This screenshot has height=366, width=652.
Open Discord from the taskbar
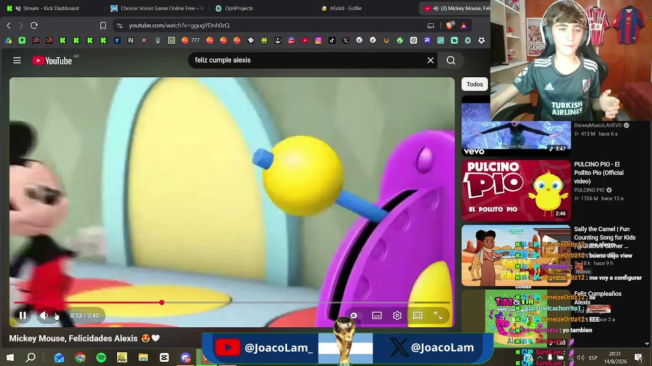[x=185, y=358]
